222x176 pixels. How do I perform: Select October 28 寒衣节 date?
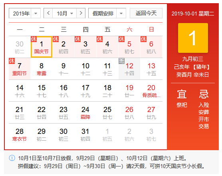tap(20, 135)
